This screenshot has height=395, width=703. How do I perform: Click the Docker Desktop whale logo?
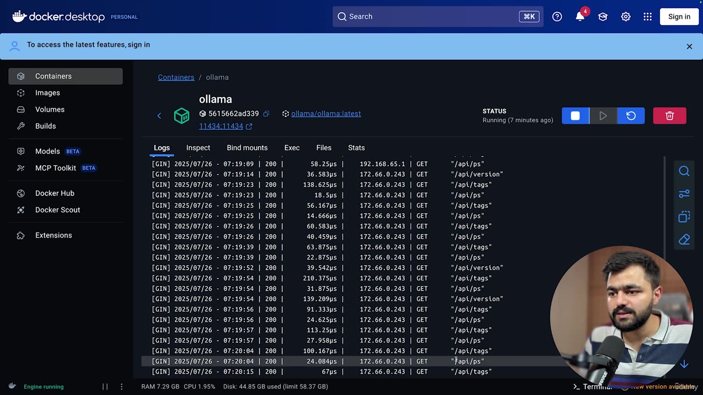click(x=19, y=16)
